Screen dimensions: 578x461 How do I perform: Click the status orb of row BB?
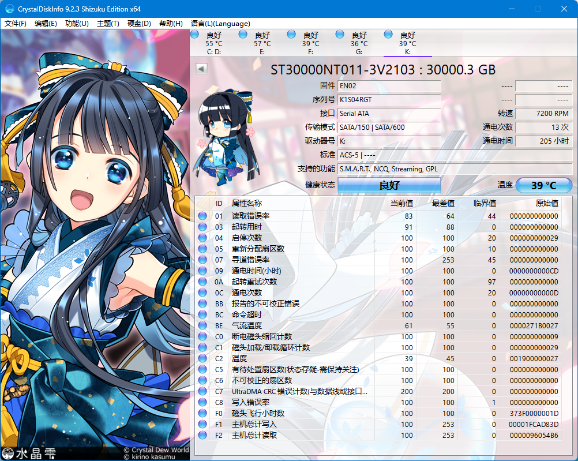click(202, 303)
